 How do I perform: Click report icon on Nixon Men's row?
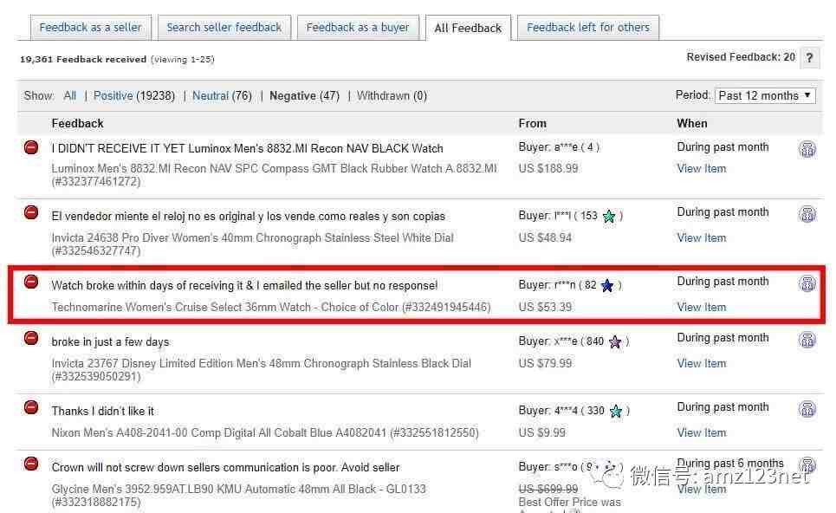[x=807, y=410]
